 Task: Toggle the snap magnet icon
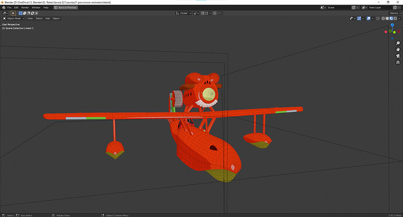coord(203,13)
